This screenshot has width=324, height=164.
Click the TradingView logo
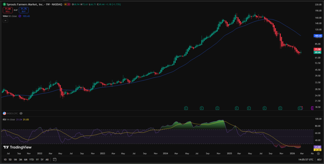point(15,147)
